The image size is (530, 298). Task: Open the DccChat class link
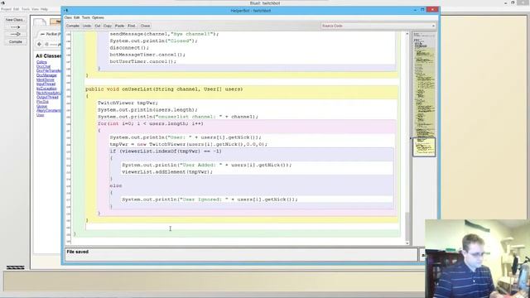(43, 66)
